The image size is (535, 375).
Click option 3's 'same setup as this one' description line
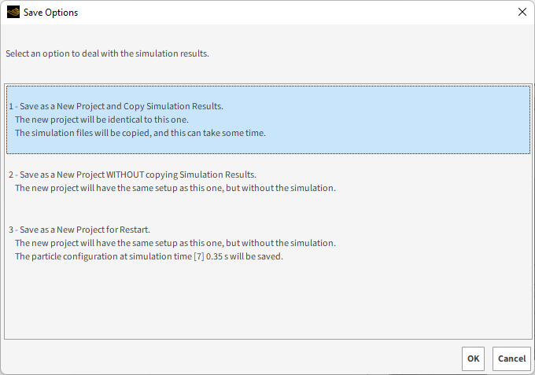point(175,243)
